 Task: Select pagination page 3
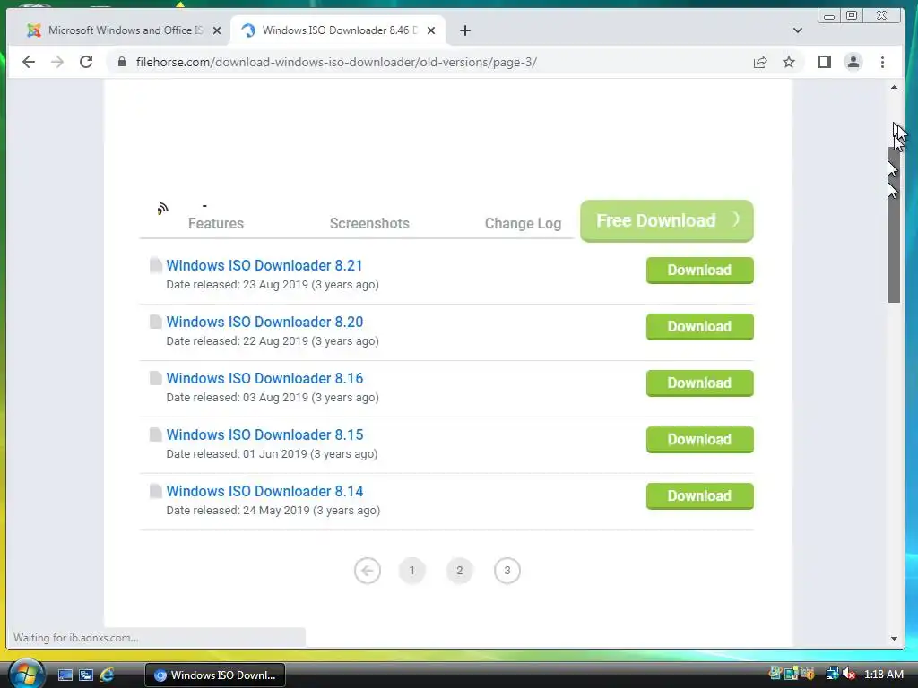[507, 571]
